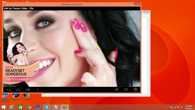Viewport: 195px width, 110px height.
Task: Switch to Skype in the taskbar
Action: pos(47,107)
